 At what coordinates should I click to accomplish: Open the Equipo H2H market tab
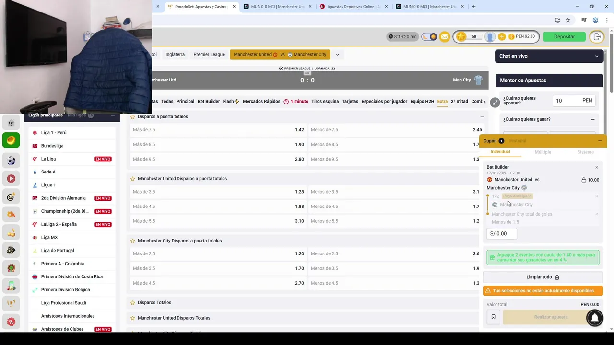(422, 102)
